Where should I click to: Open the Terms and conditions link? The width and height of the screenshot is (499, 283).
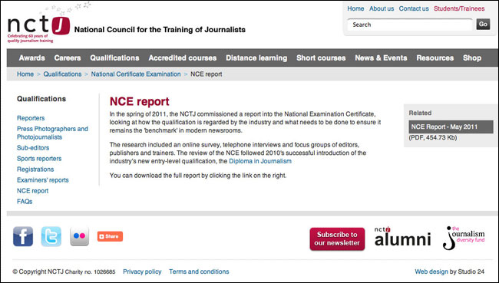(x=199, y=271)
